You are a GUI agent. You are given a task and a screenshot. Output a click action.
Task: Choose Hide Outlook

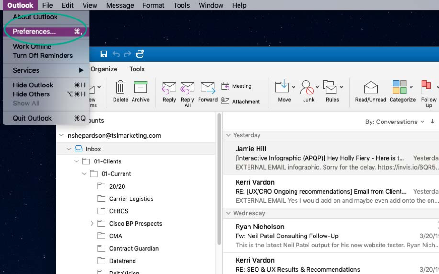(x=46, y=85)
